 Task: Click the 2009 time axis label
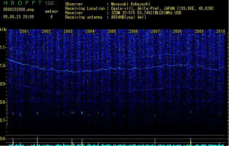(199, 31)
